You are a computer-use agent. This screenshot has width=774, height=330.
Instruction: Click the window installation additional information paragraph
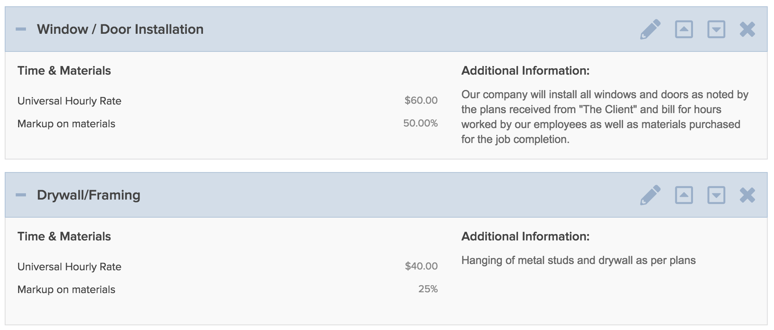(605, 117)
